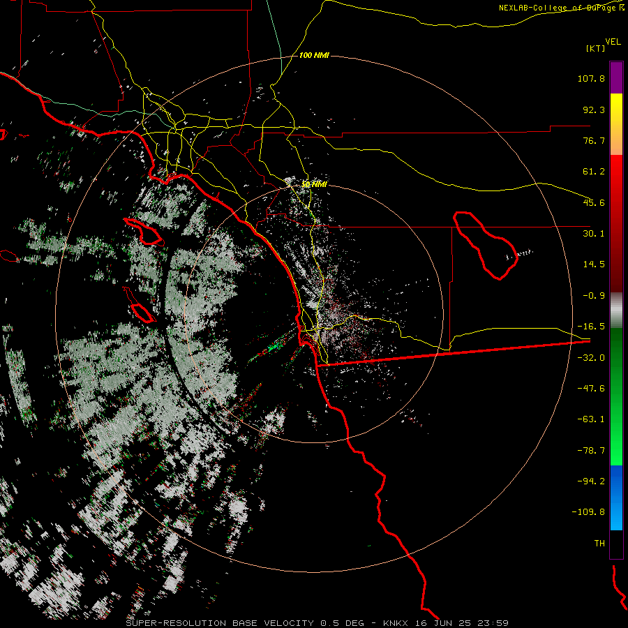Click the 30.1 legend value
The width and height of the screenshot is (628, 628).
pyautogui.click(x=594, y=234)
